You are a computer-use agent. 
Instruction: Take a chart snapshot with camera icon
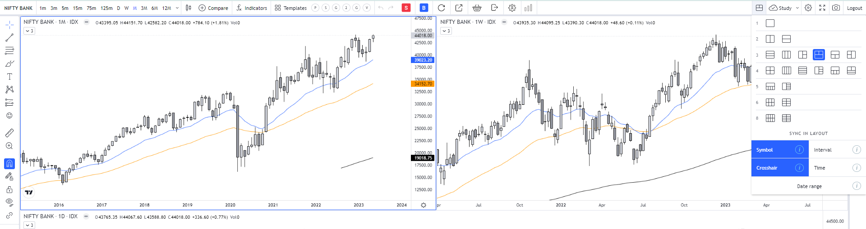click(836, 8)
